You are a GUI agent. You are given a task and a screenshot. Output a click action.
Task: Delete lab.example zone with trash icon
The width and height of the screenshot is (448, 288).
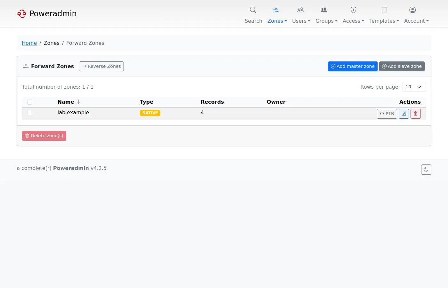[x=416, y=114]
